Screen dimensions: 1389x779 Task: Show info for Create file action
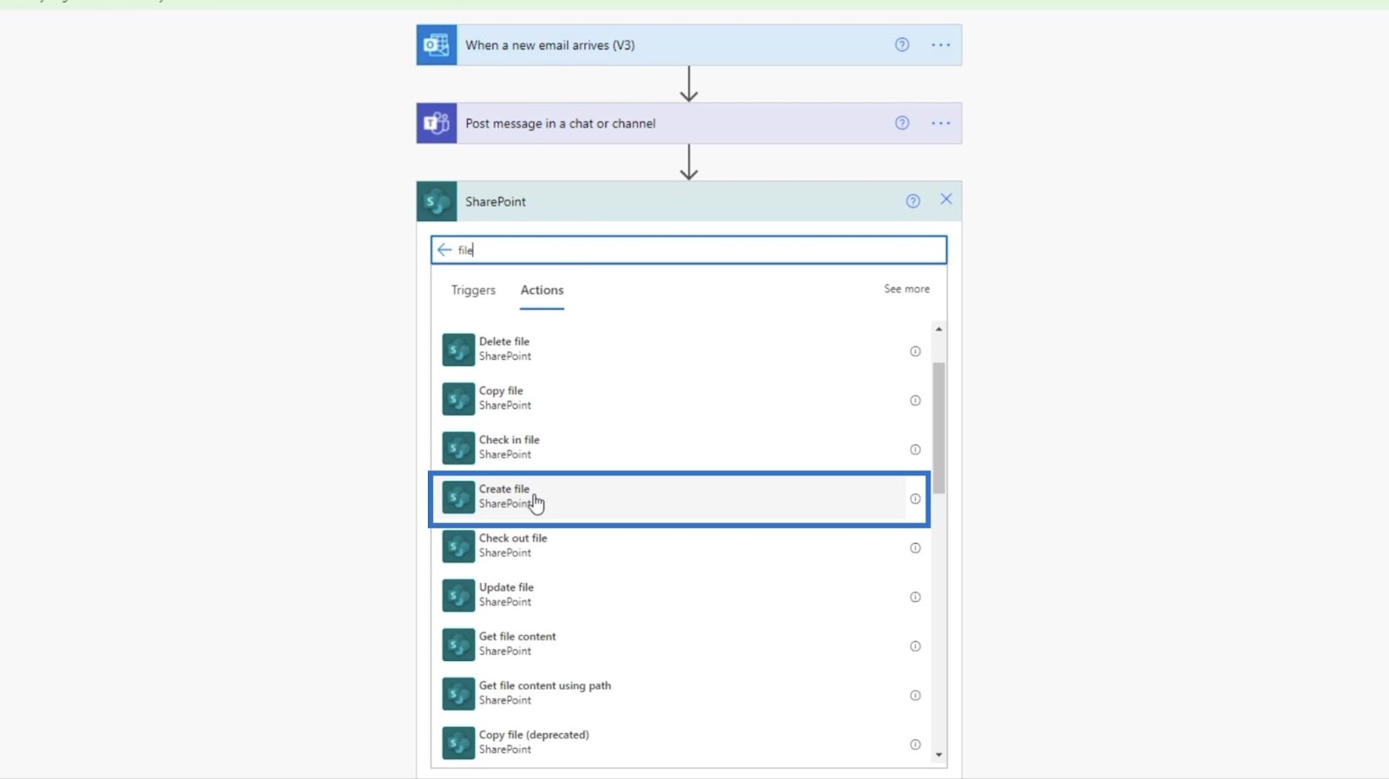[915, 499]
